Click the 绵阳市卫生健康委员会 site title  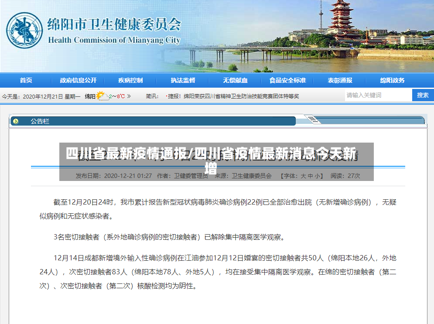click(114, 24)
